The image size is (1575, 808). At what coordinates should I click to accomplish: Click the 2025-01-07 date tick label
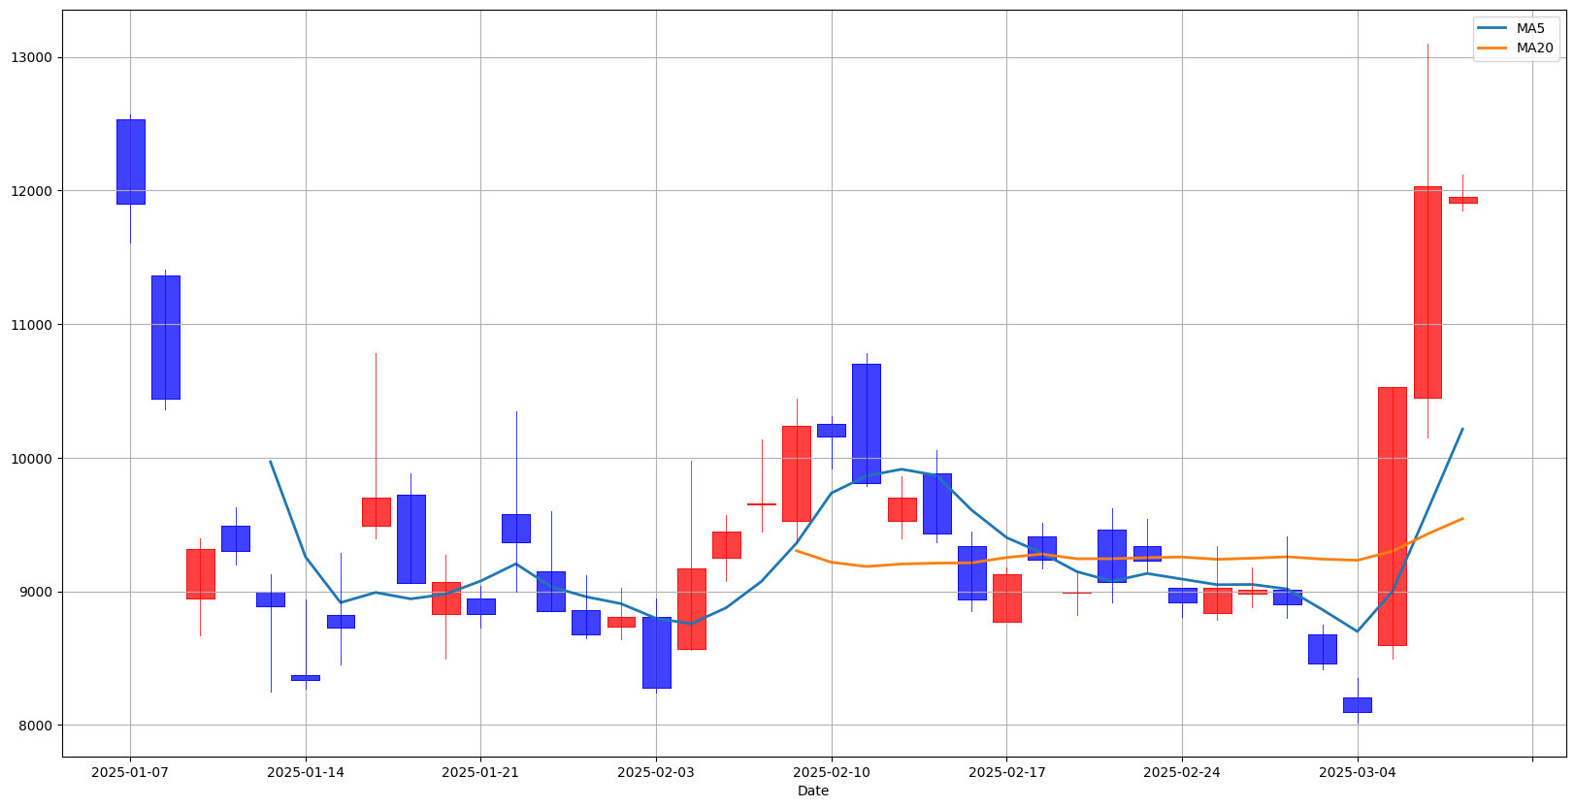(130, 772)
